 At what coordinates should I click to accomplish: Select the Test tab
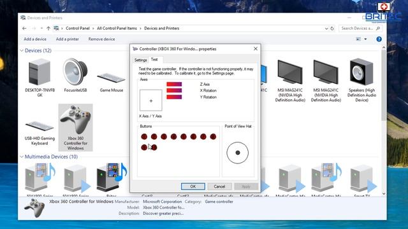tap(154, 59)
